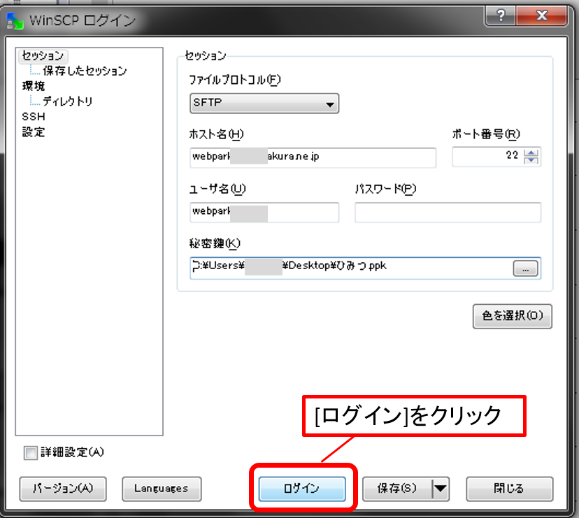
Task: Click the 色を選択 color button
Action: tap(512, 316)
